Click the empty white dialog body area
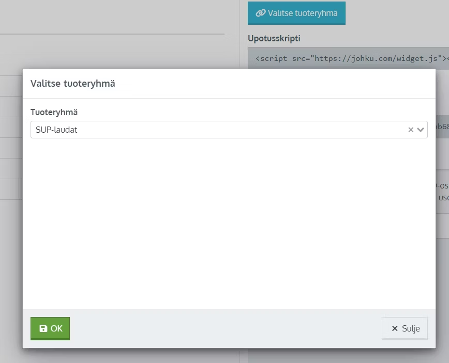449x363 pixels. point(229,223)
